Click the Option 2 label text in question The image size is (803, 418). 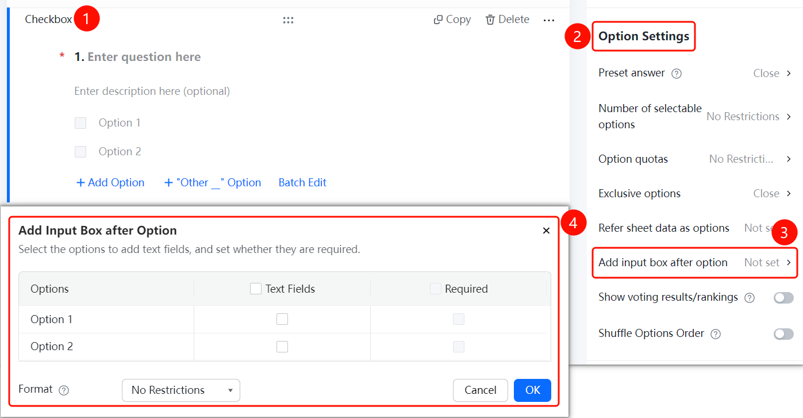120,151
